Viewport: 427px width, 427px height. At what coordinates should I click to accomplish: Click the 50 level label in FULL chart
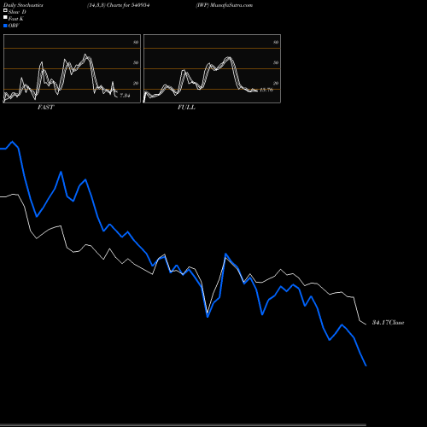tap(276, 62)
